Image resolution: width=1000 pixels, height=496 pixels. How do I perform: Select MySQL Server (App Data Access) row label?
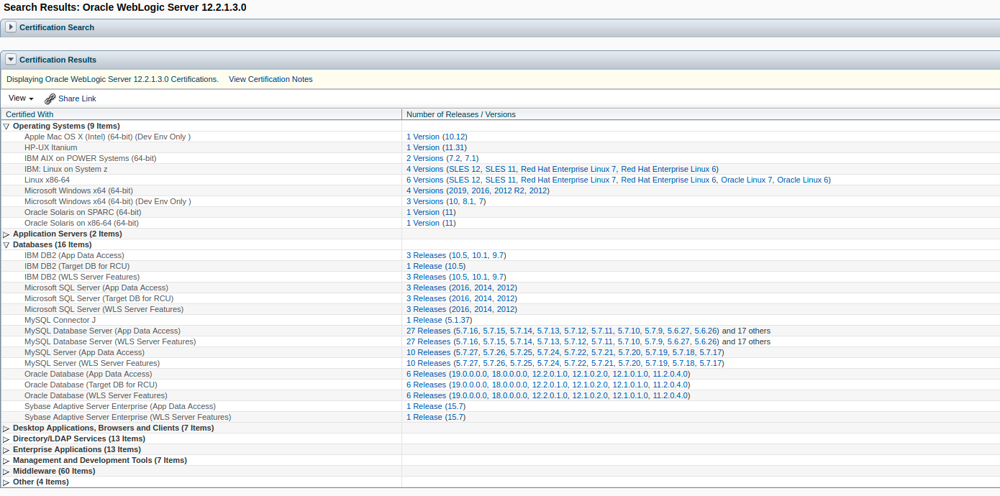pyautogui.click(x=84, y=352)
